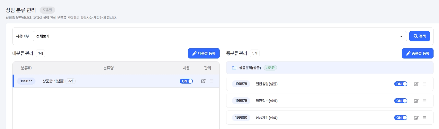Image resolution: width=439 pixels, height=129 pixels.
Task: Turn off the 불만접수(샘플) switch
Action: [x=401, y=101]
